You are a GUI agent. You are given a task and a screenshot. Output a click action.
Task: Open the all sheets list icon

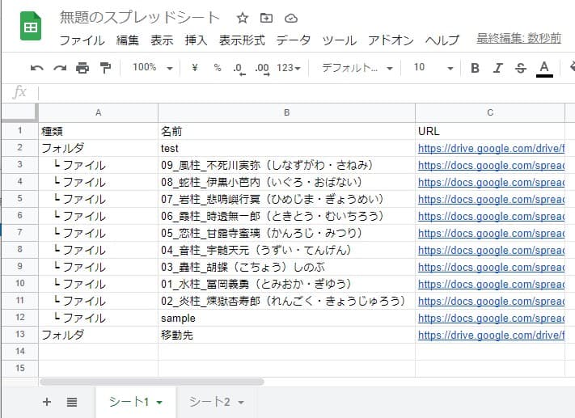coord(71,402)
